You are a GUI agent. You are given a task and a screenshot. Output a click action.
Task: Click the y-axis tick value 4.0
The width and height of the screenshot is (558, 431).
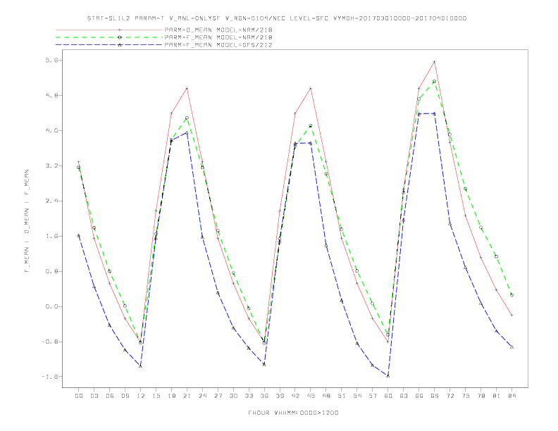pos(51,131)
